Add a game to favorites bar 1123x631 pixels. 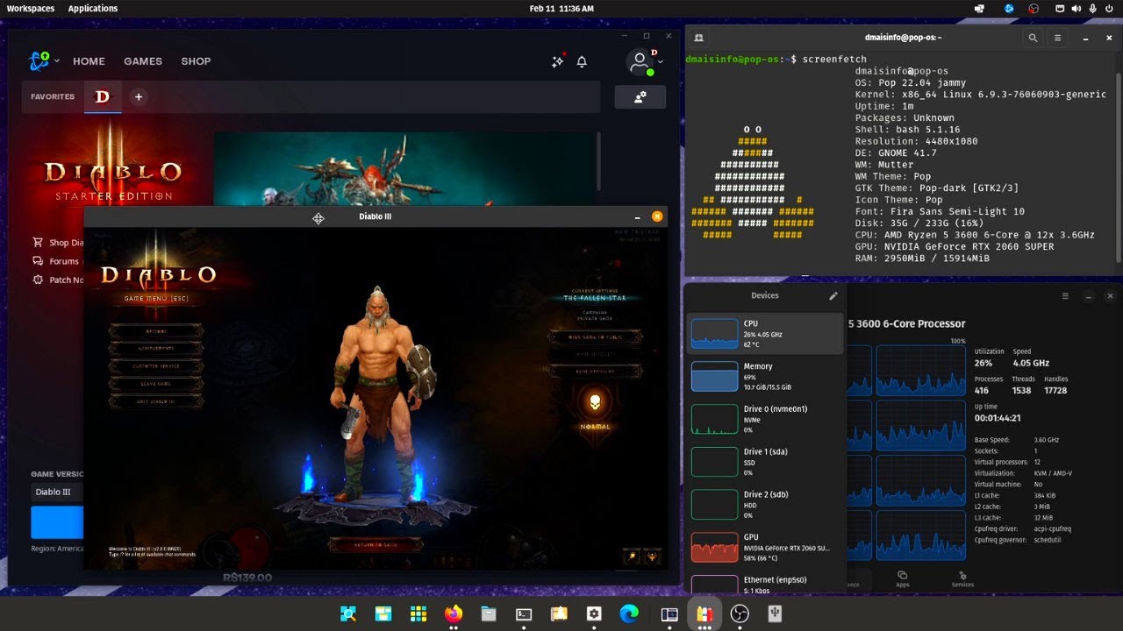point(138,96)
